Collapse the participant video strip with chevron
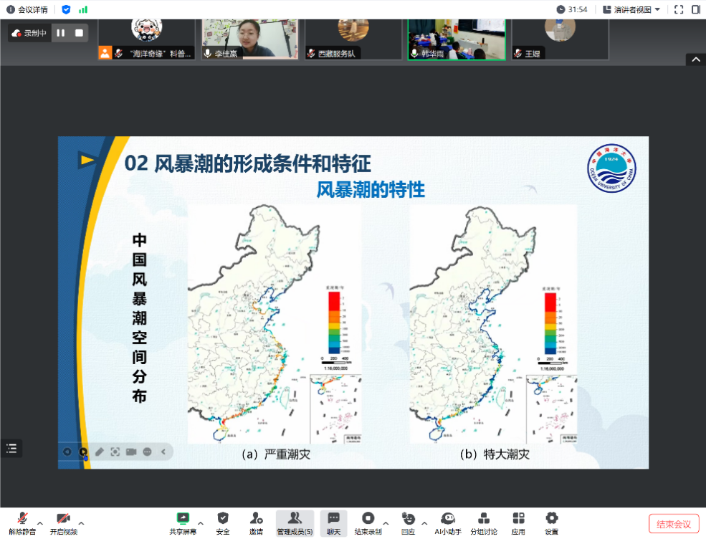 [x=695, y=60]
